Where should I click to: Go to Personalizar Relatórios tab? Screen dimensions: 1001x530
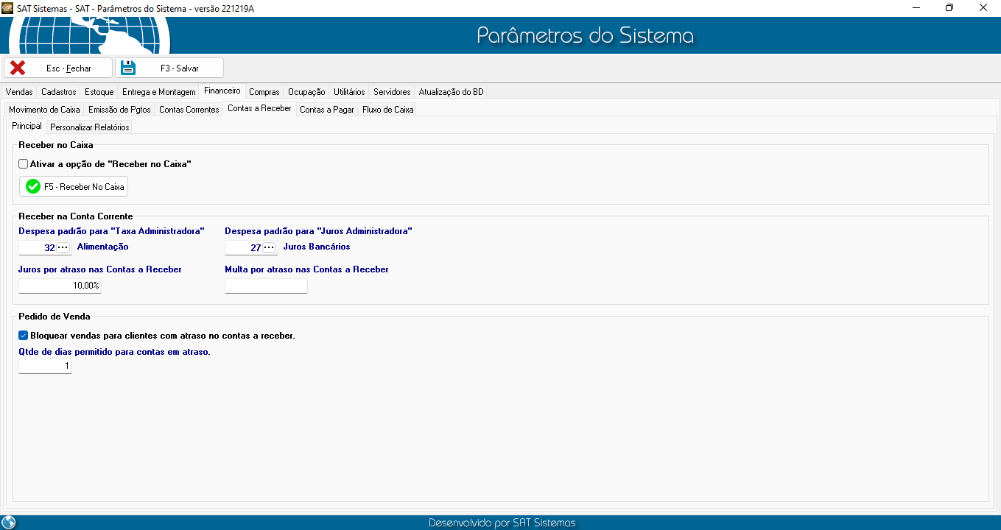[x=89, y=127]
